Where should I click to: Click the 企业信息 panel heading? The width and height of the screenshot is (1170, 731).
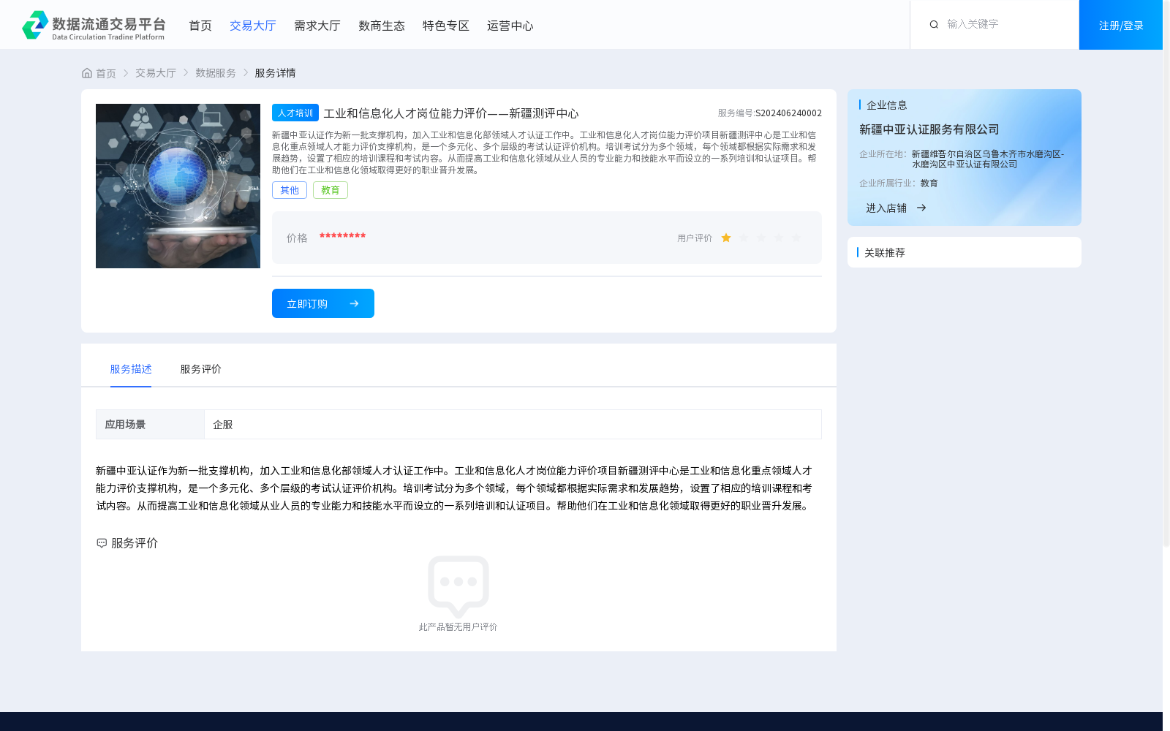pyautogui.click(x=887, y=105)
